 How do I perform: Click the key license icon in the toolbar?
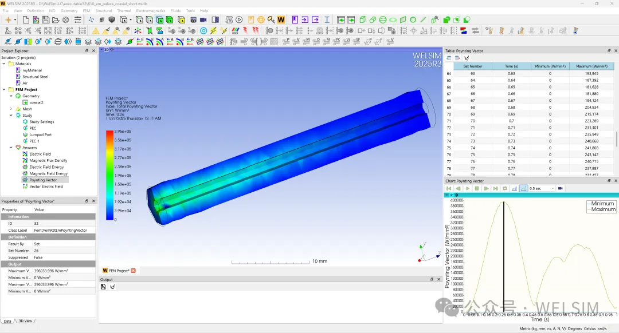coord(271,19)
